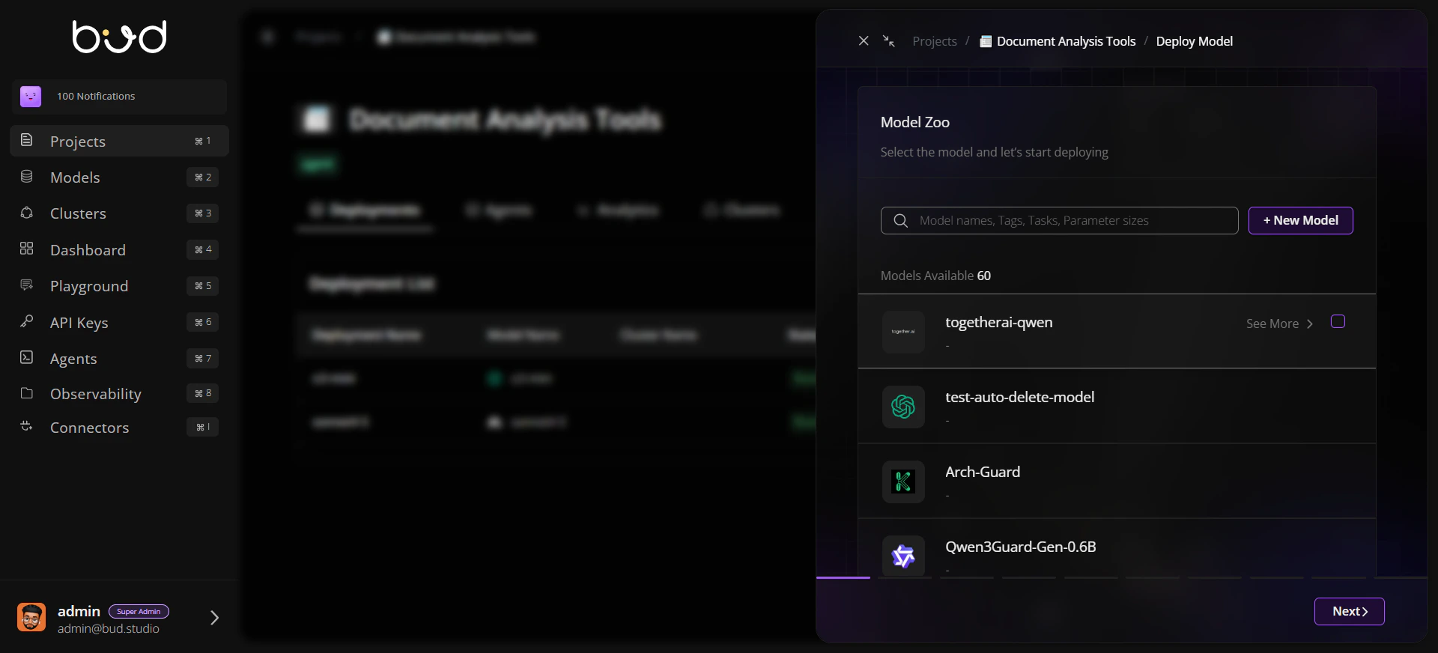
Task: Click the Connectors plug icon
Action: point(26,426)
